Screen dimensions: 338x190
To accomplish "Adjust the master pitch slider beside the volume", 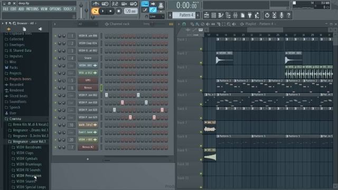I will (x=86, y=11).
